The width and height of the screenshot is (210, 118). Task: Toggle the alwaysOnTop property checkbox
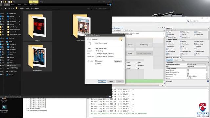(188, 70)
